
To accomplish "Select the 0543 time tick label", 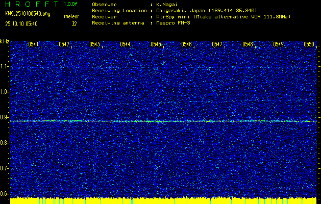I will click(x=94, y=44).
